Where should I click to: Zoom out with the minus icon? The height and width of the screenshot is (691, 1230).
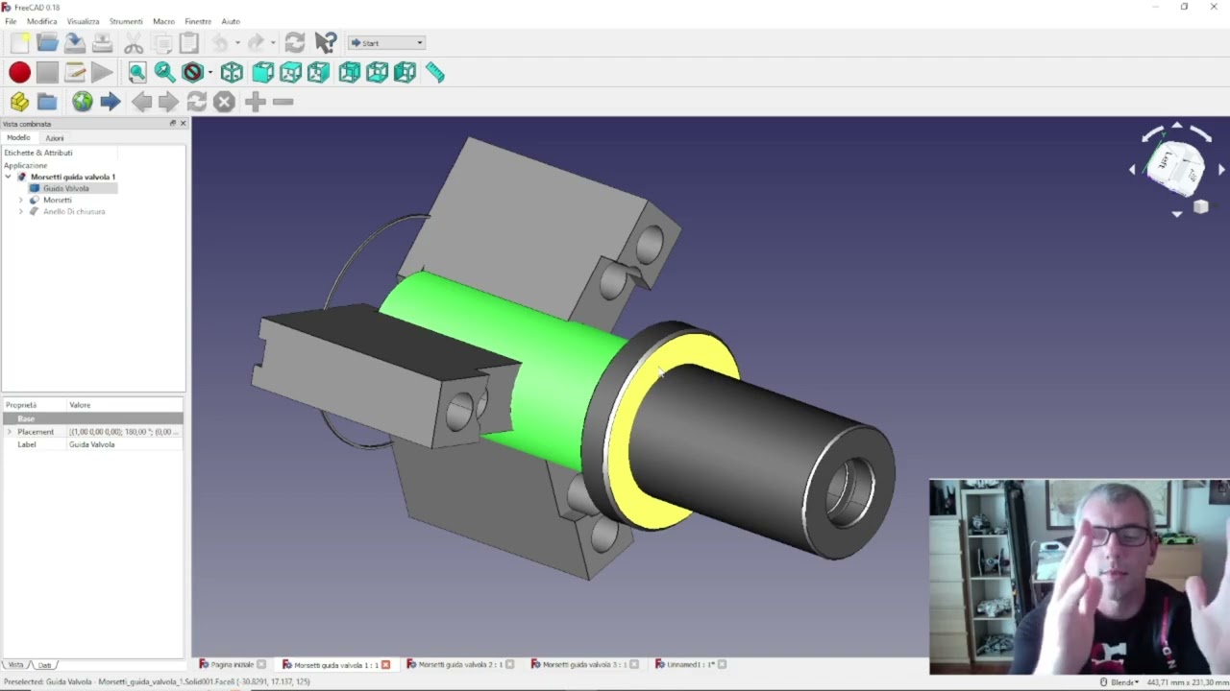pos(283,102)
